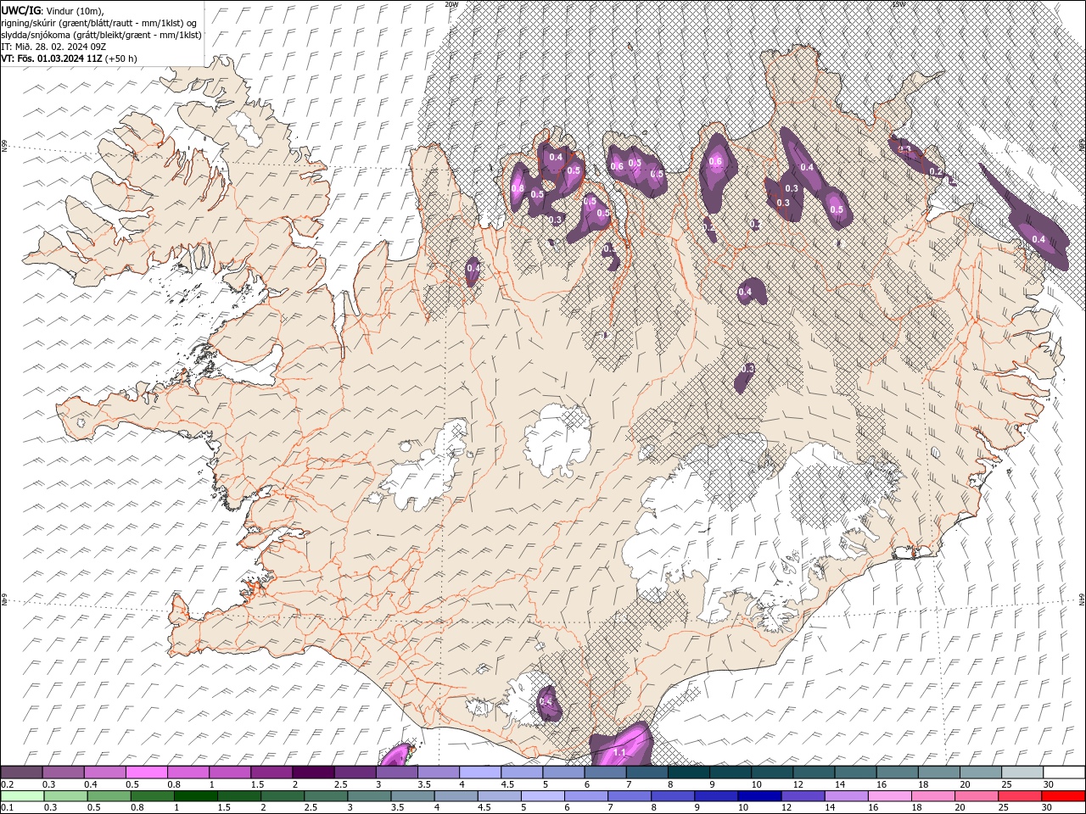The image size is (1086, 814).
Task: Pick the deep navy lower swatch labeled 10
Action: (x=759, y=796)
